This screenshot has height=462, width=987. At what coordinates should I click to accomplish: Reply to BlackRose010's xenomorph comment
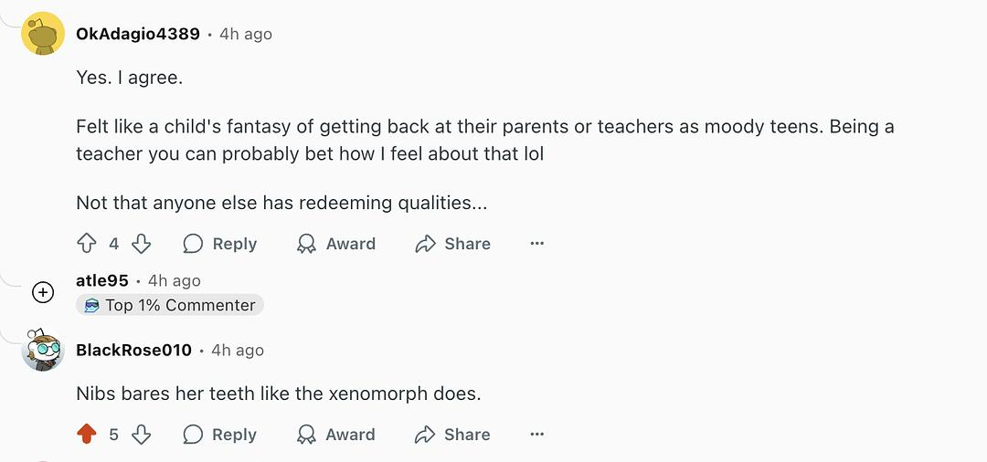[x=220, y=435]
